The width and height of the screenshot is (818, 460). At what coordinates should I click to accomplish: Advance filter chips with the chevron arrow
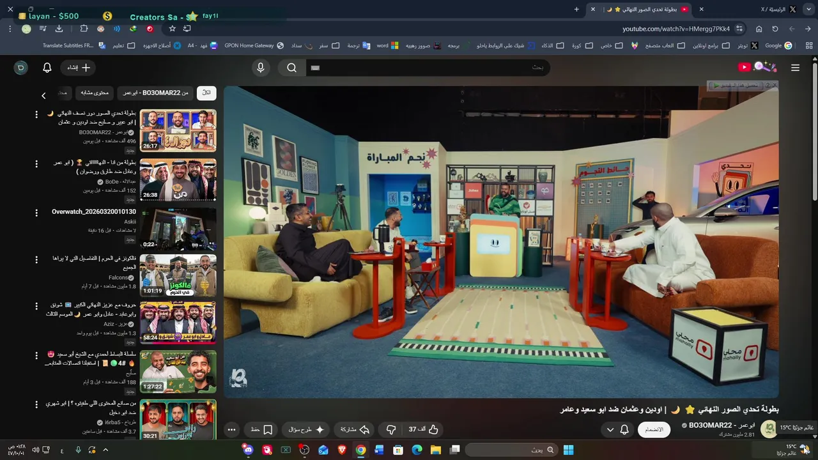click(x=43, y=95)
